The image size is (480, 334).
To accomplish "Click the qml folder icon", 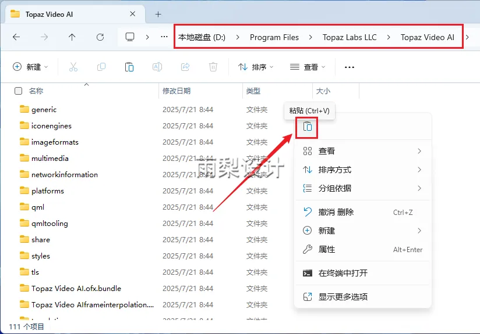I will [24, 207].
